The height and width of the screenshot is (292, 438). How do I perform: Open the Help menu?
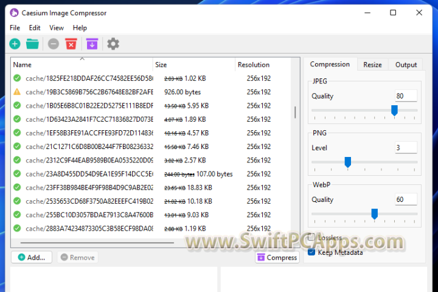pyautogui.click(x=80, y=28)
